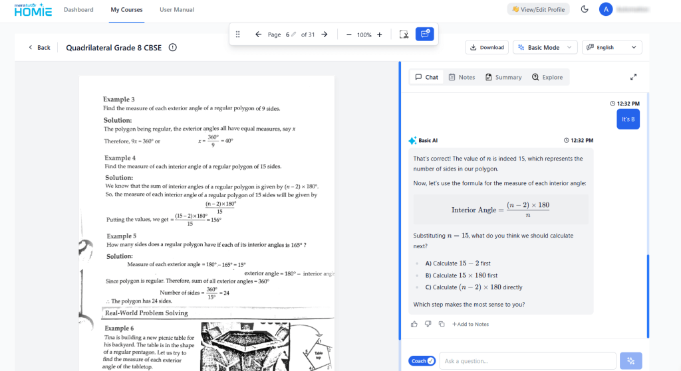Image resolution: width=681 pixels, height=371 pixels.
Task: Click the meratutor HOMIE logo
Action: click(33, 9)
